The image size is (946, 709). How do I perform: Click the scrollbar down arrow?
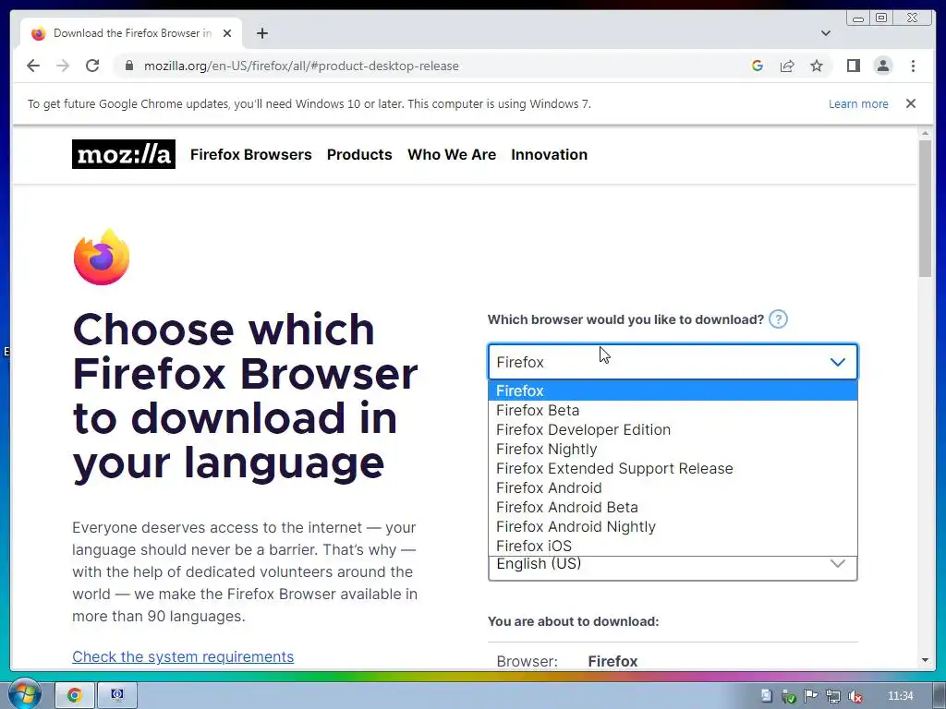(925, 660)
